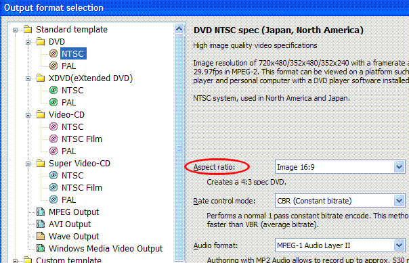Select XDVD NTSC green disc icon

pyautogui.click(x=53, y=90)
